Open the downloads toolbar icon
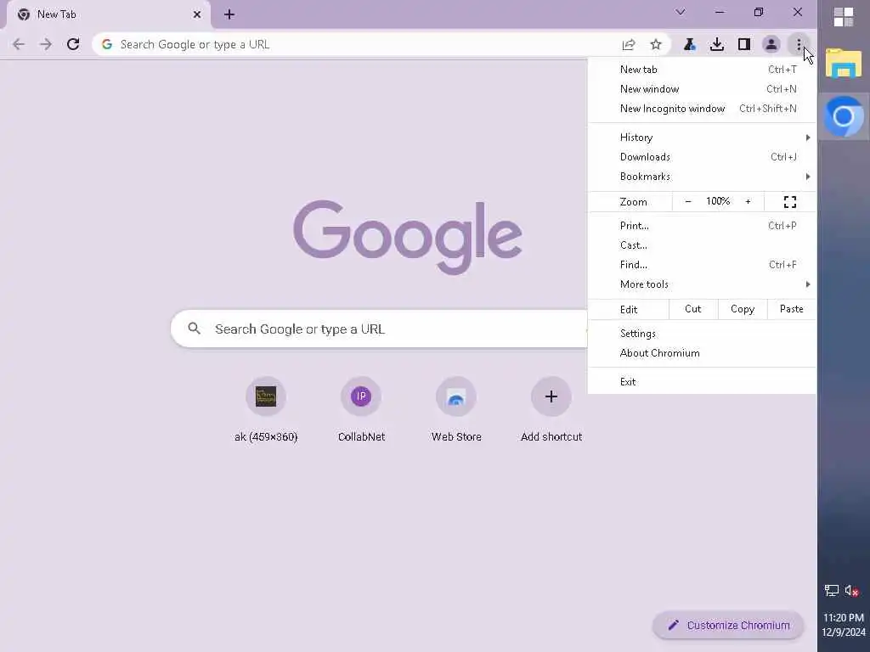Screen dimensions: 870x652 click(x=717, y=44)
